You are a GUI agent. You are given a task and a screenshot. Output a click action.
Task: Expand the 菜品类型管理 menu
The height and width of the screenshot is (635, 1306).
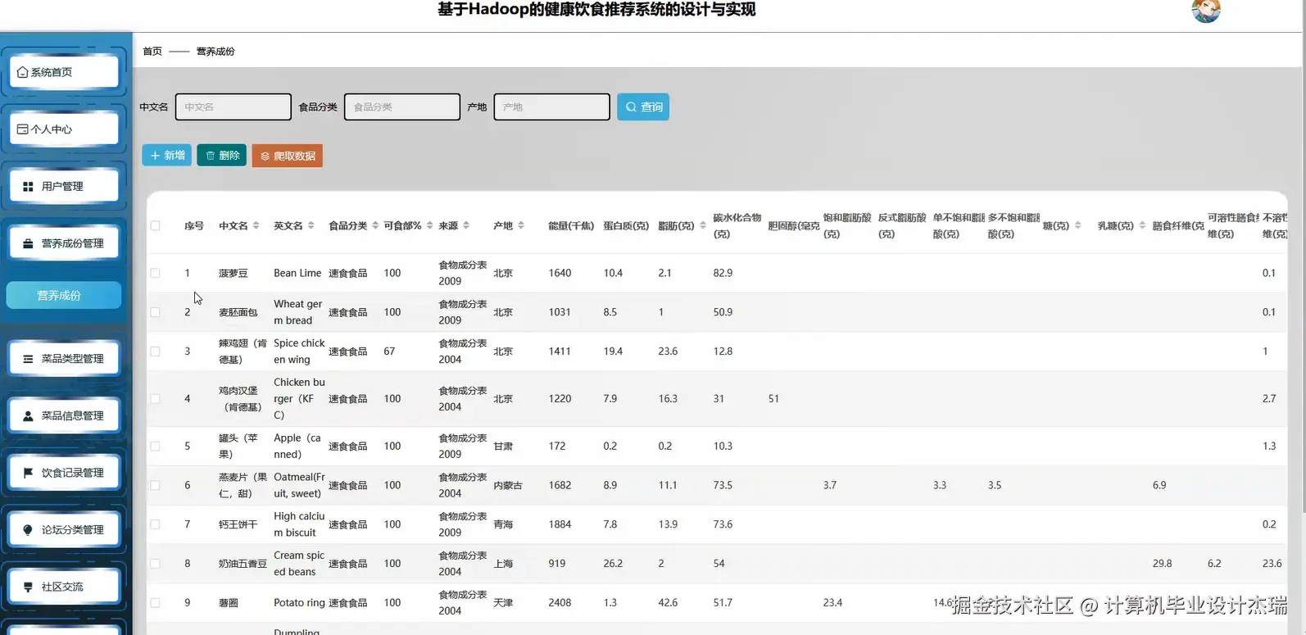pos(64,359)
